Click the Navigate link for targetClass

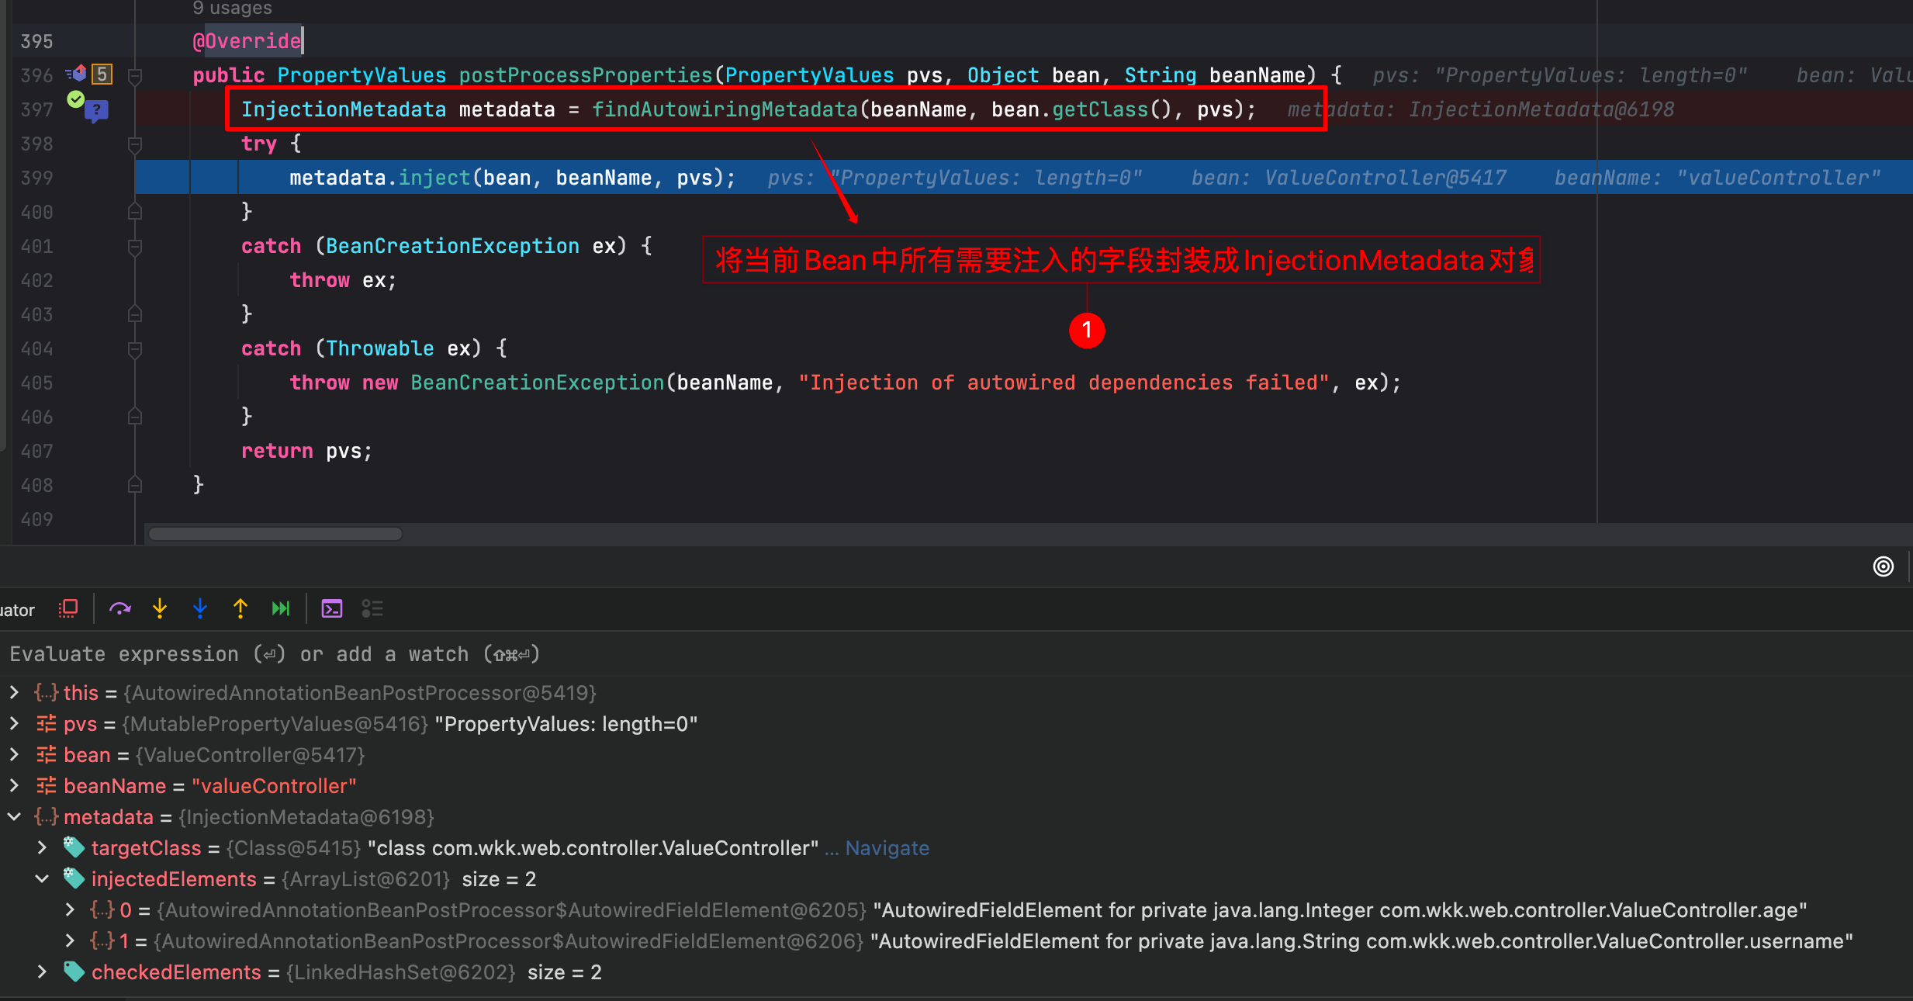(887, 848)
